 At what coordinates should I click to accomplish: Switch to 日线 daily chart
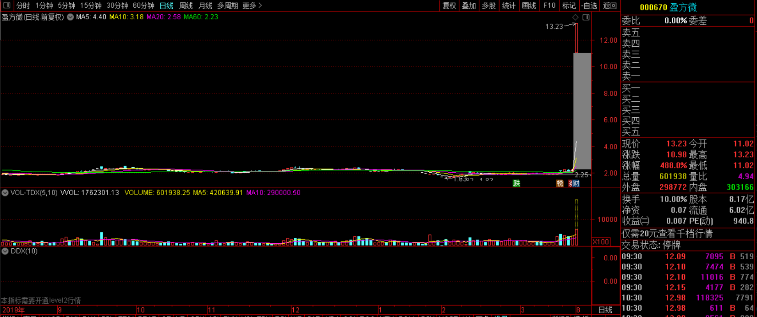(166, 6)
